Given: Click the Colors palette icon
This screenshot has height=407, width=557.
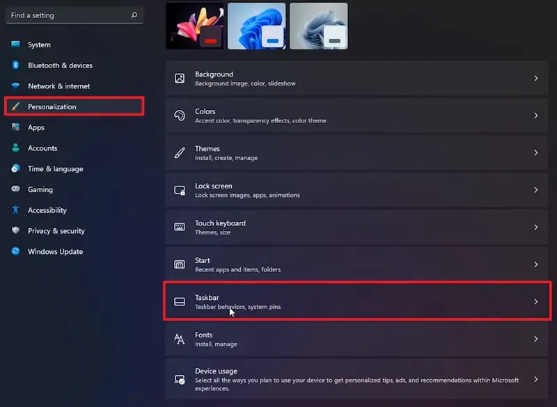Looking at the screenshot, I should [x=180, y=115].
